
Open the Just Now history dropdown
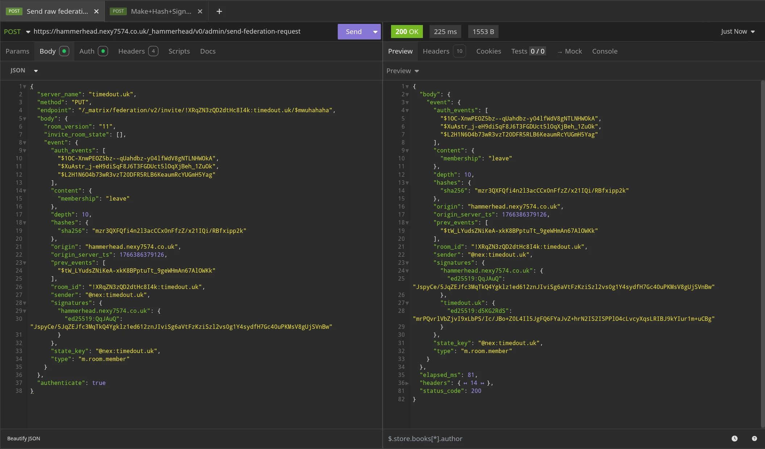737,32
